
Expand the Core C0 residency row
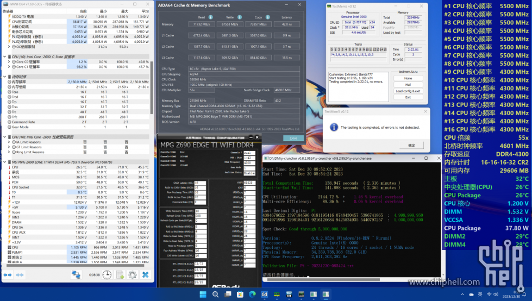pyautogui.click(x=9, y=62)
